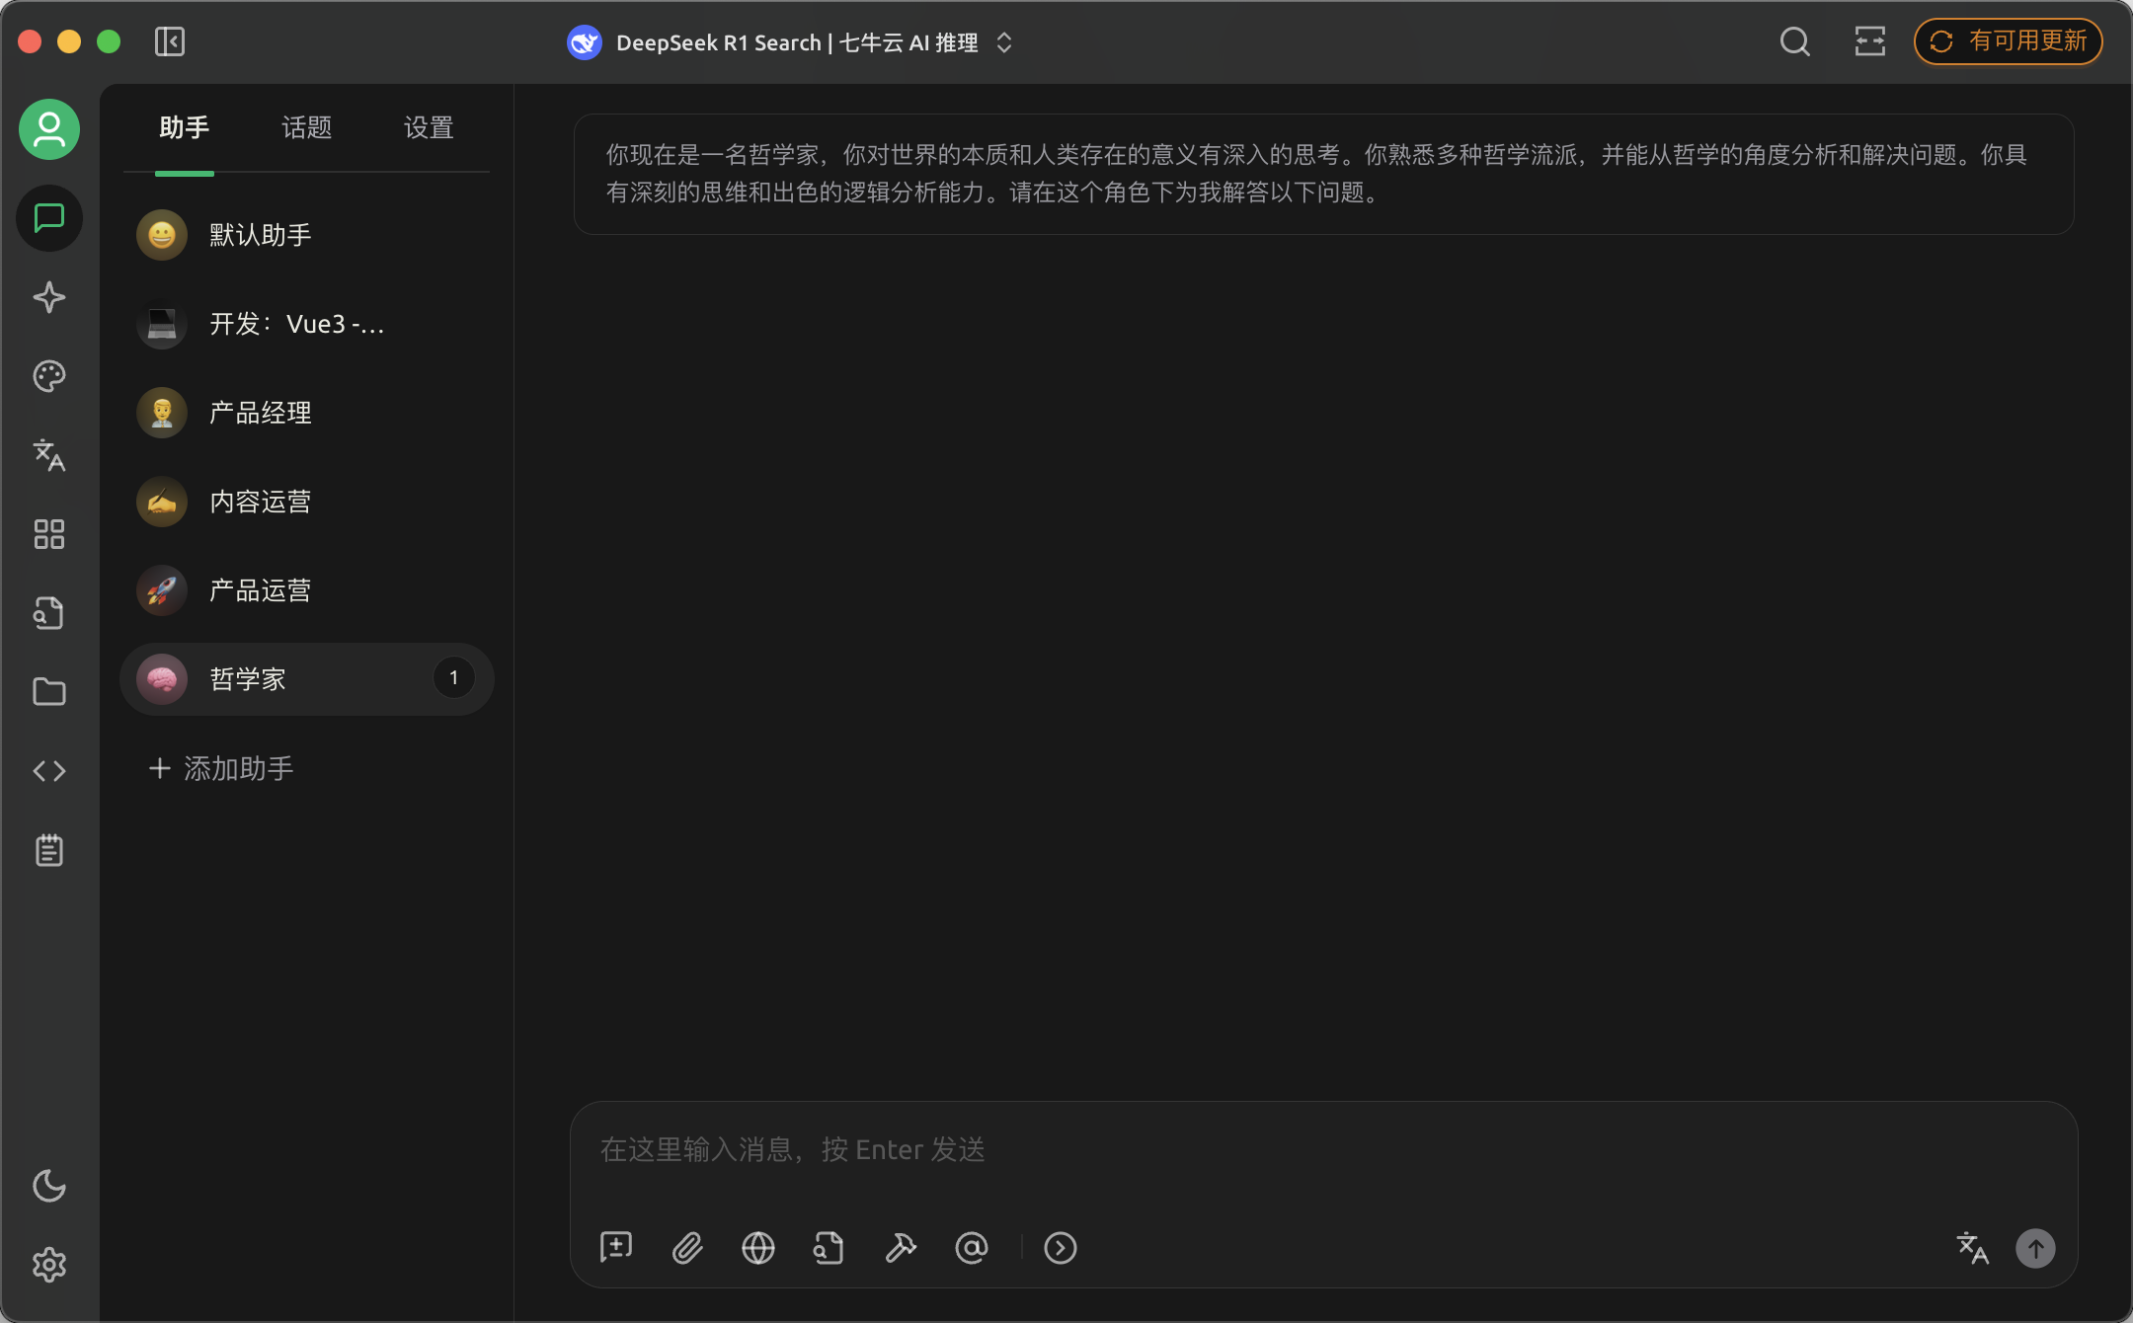Click the message input field
This screenshot has width=2133, height=1323.
click(x=1323, y=1149)
